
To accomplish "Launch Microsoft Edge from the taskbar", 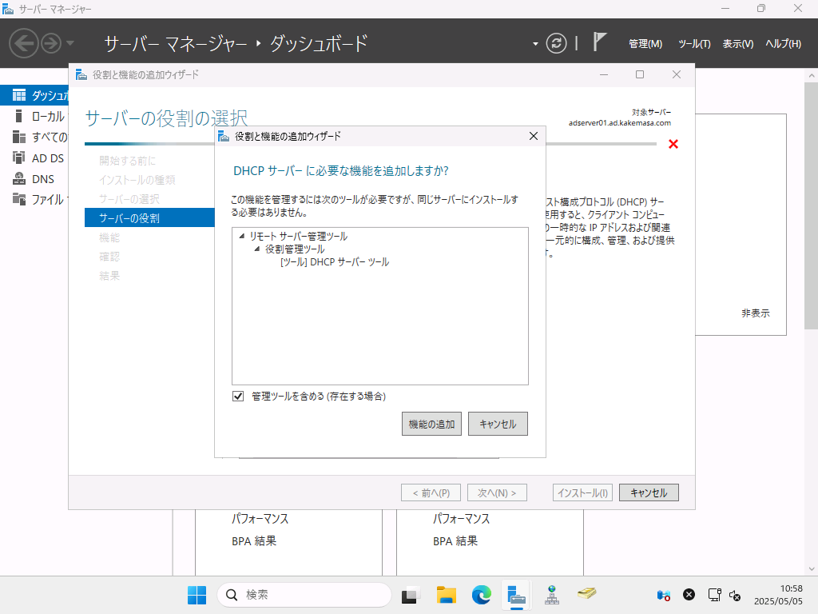I will (481, 595).
